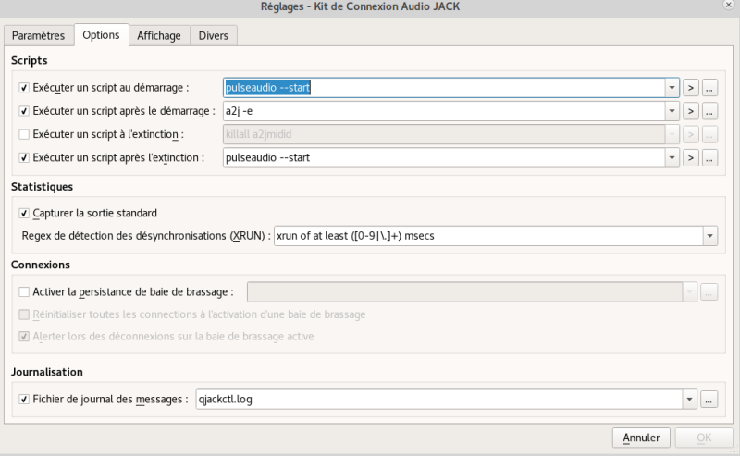
Task: Browse for the qjackctl.log messages file
Action: pos(710,400)
